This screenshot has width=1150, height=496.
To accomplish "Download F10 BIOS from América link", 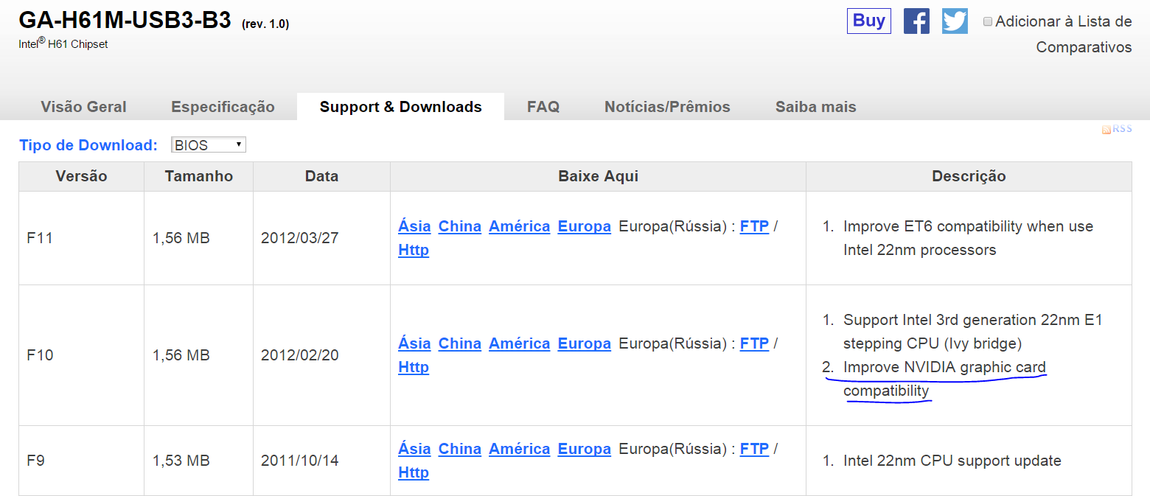I will pyautogui.click(x=520, y=343).
